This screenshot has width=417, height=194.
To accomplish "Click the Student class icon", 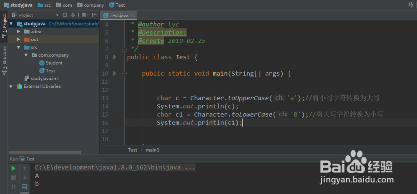I will click(x=42, y=63).
